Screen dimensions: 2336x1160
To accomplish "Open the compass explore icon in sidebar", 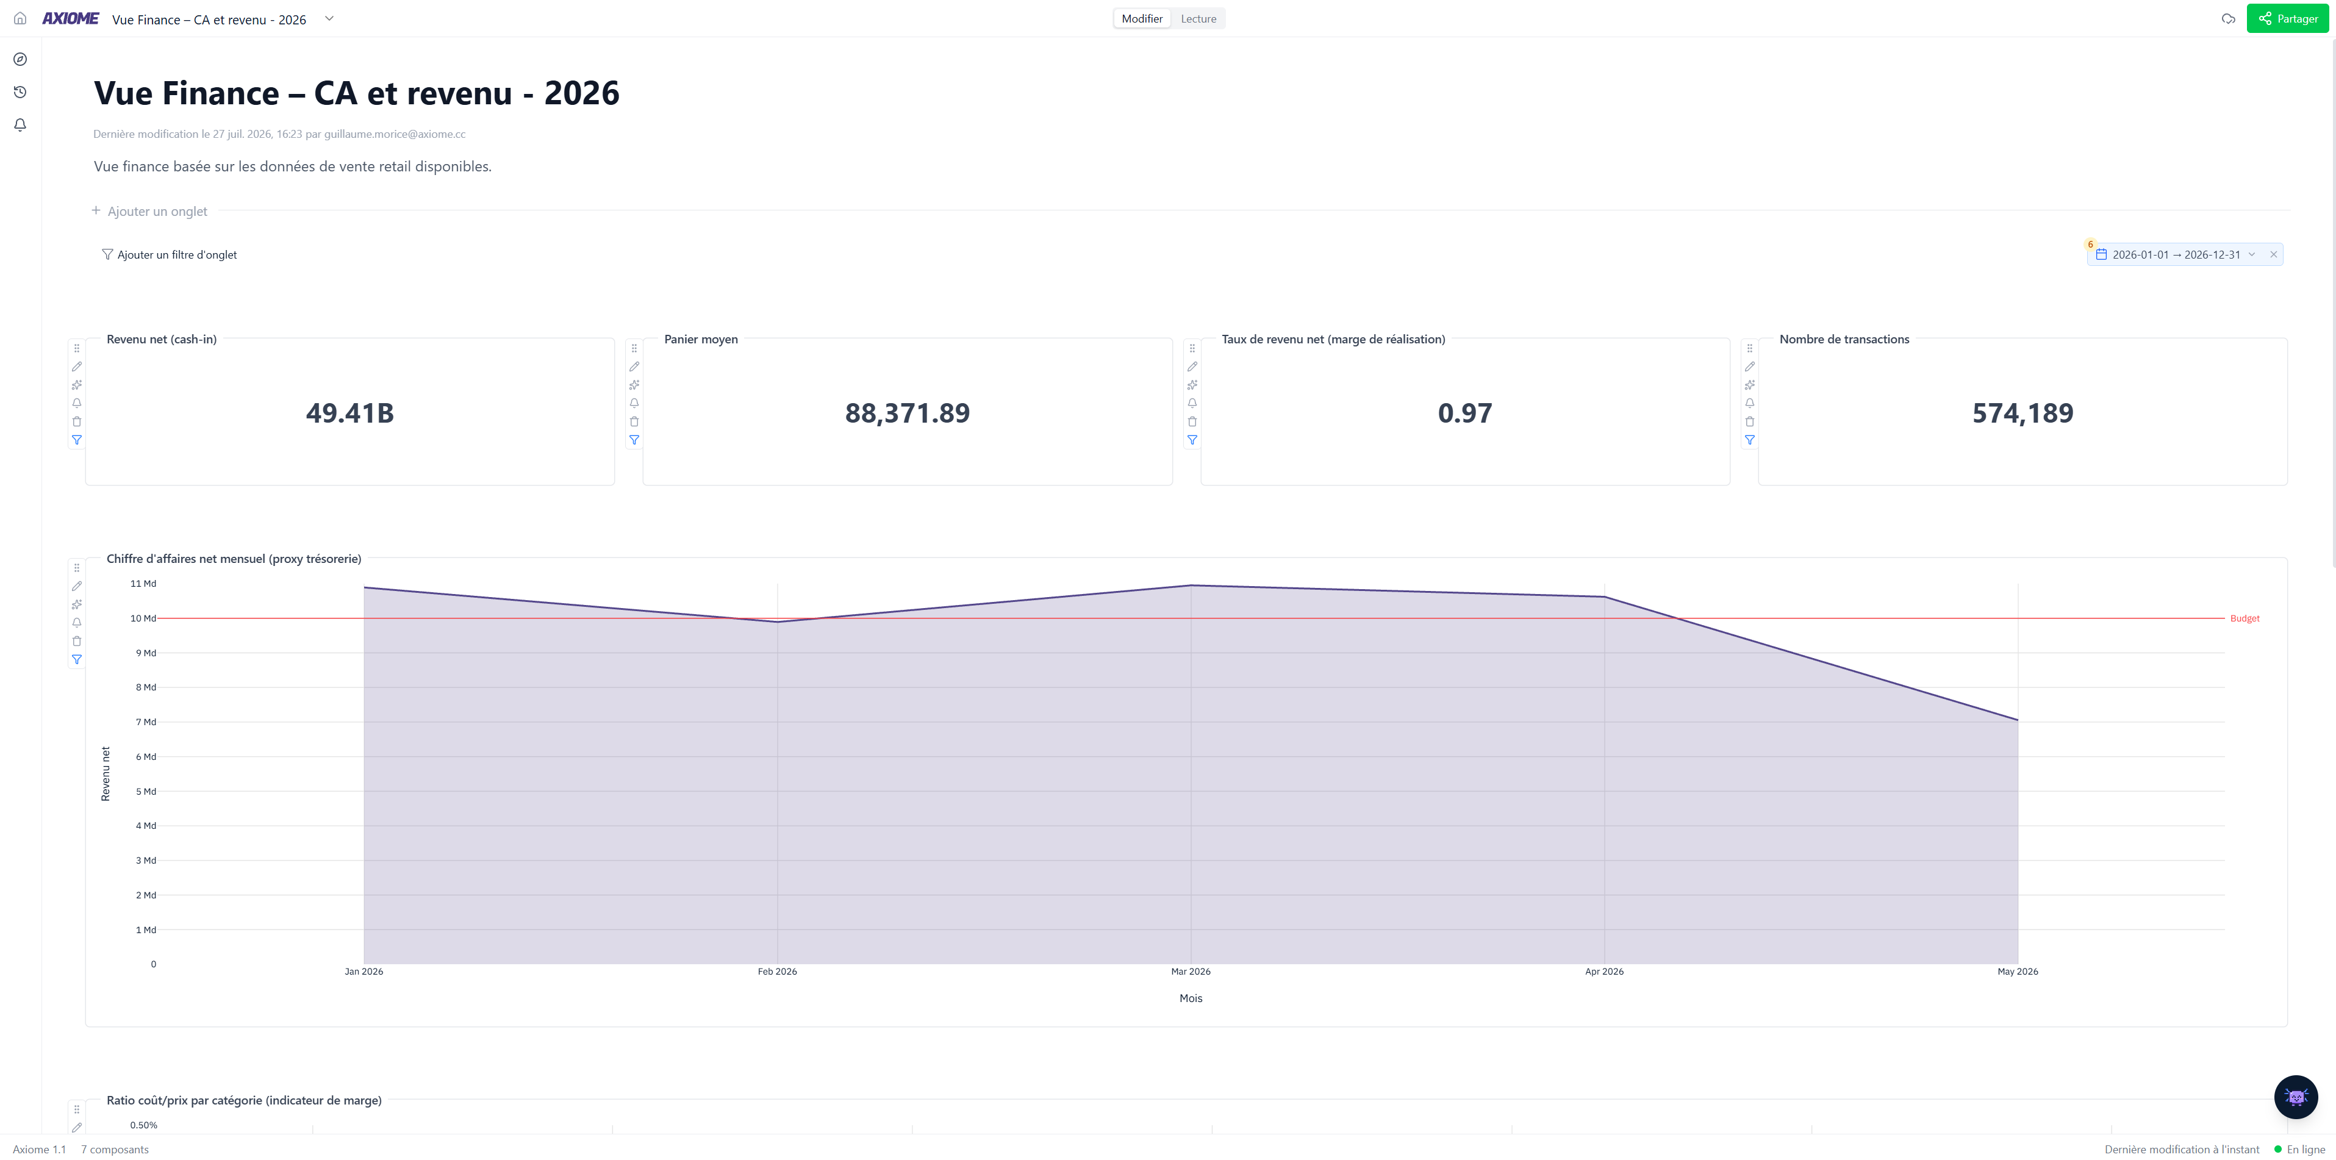I will click(x=20, y=59).
